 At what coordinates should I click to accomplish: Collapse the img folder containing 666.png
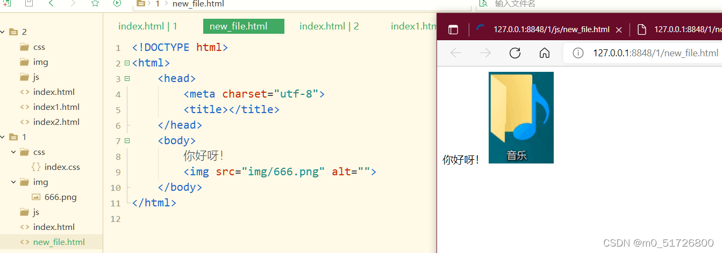pos(13,182)
